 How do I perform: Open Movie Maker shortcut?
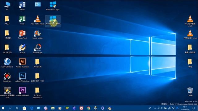click(38, 35)
